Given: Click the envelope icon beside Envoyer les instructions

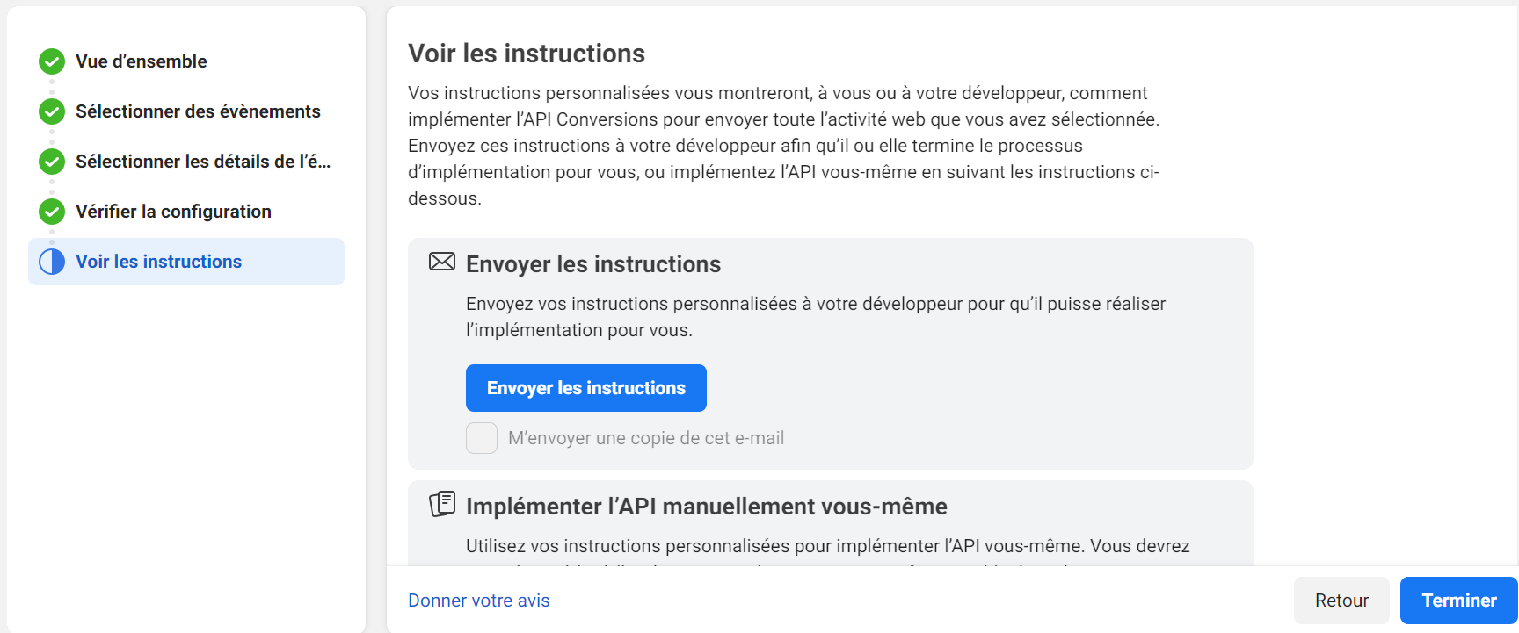Looking at the screenshot, I should 442,262.
